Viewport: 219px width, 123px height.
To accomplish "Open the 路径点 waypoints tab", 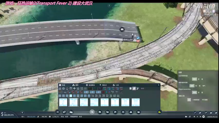I will tap(103, 85).
